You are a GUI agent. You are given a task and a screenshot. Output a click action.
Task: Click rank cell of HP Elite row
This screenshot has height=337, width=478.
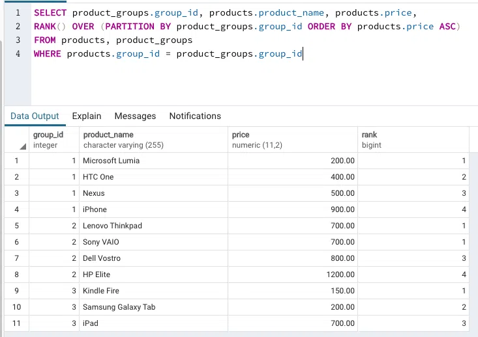click(413, 275)
